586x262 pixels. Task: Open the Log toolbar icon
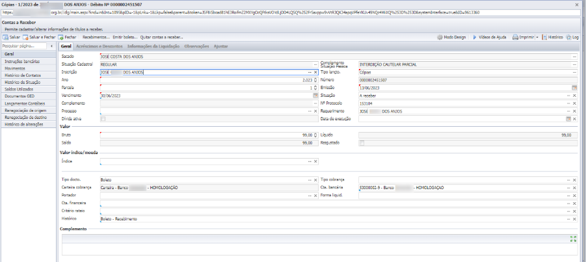[569, 37]
